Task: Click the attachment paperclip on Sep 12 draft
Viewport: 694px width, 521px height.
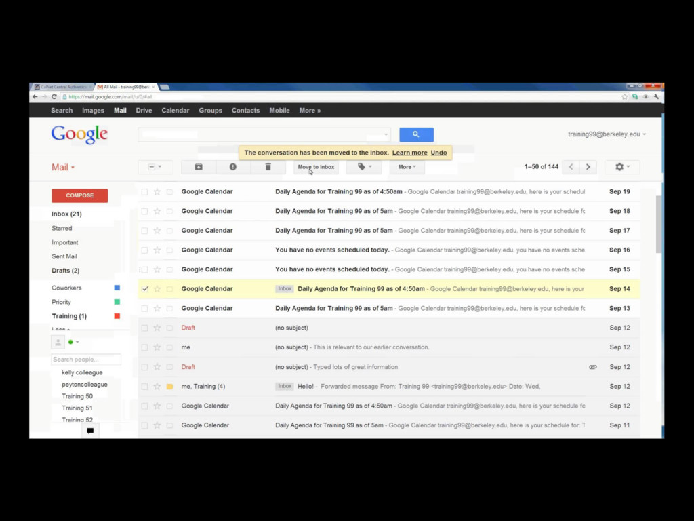Action: point(592,367)
